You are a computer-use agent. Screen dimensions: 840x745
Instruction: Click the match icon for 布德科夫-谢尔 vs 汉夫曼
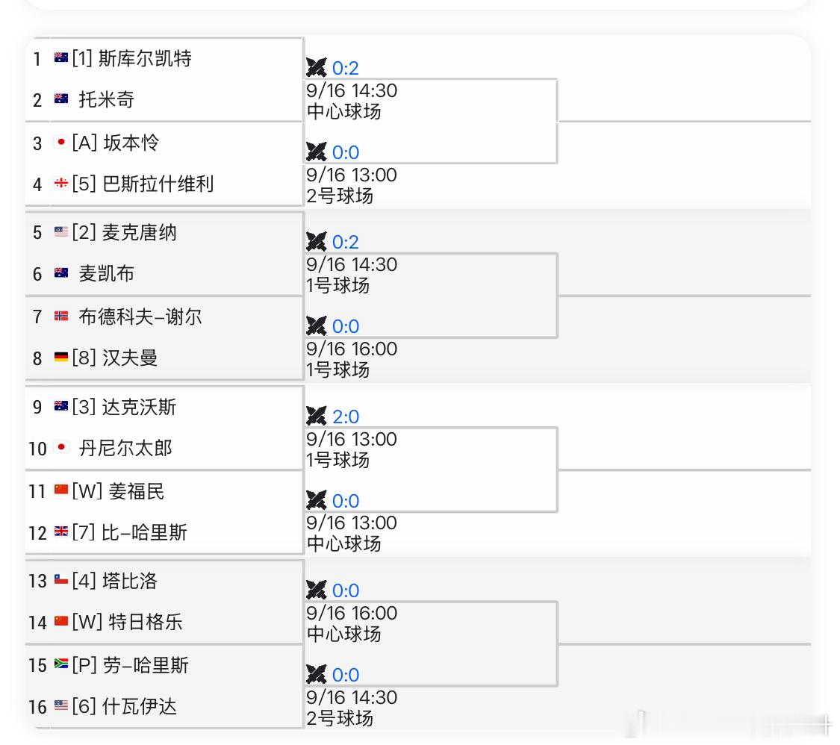pyautogui.click(x=316, y=325)
